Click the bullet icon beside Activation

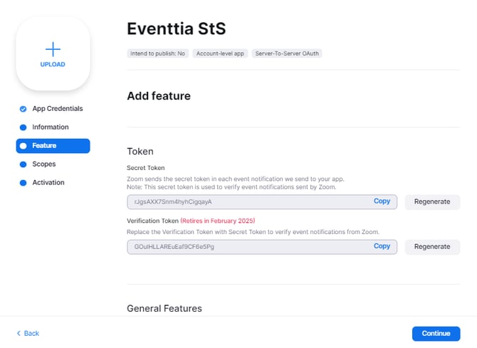(23, 183)
